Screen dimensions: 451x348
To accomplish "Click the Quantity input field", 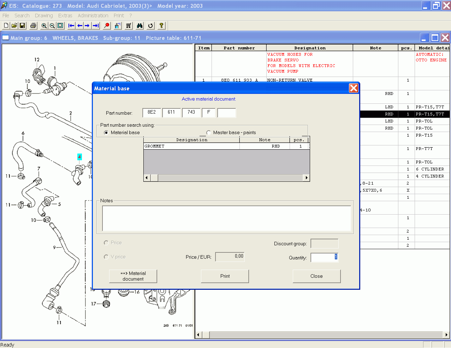I will (x=325, y=257).
